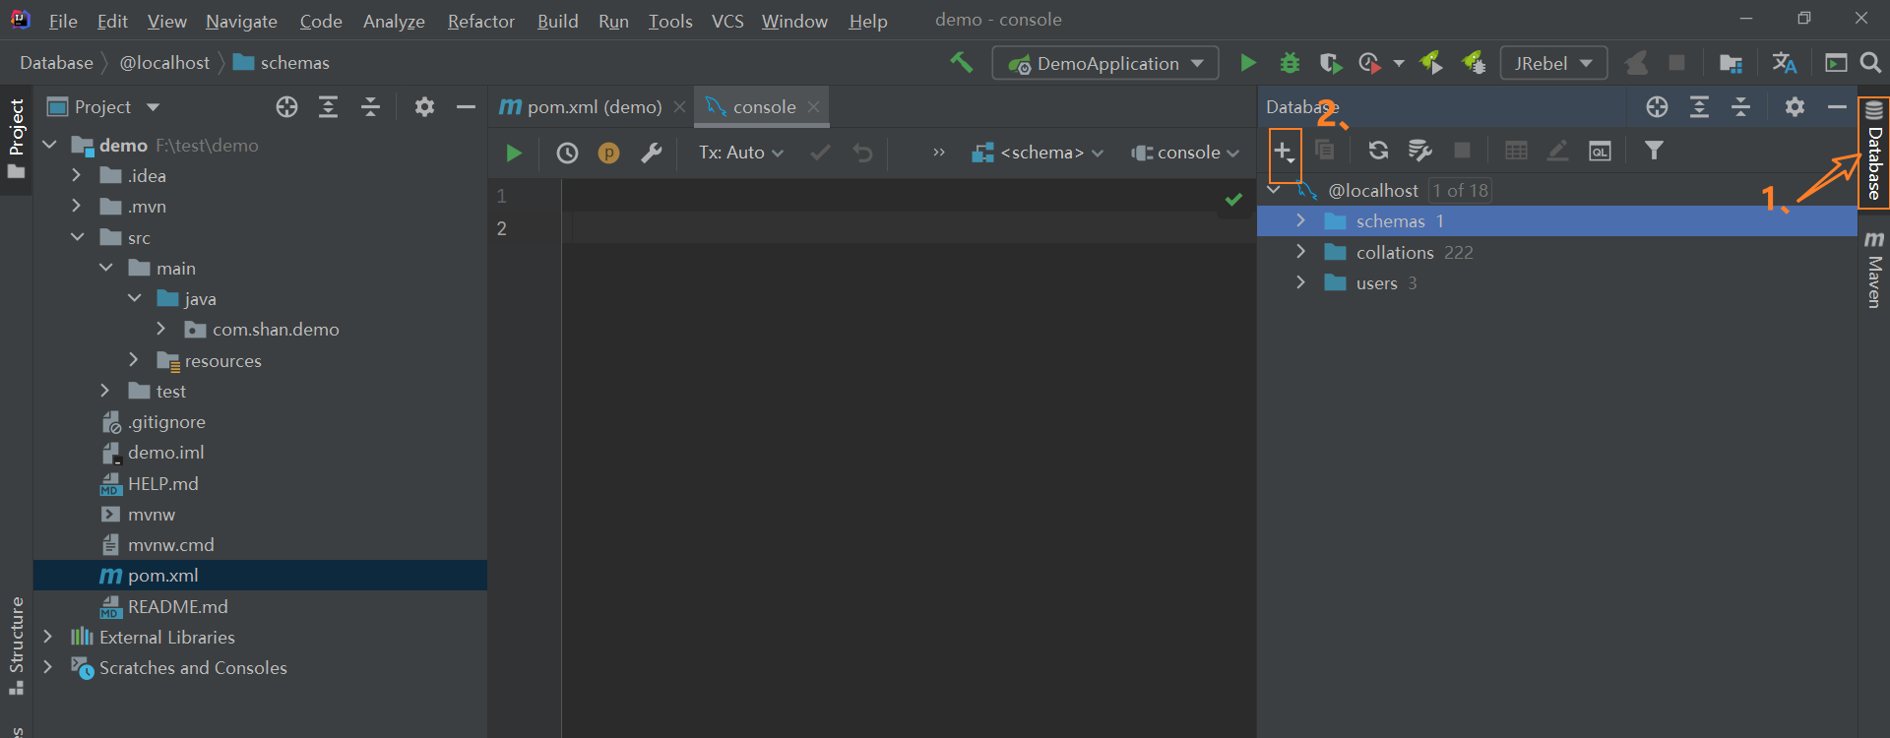
Task: Click the 1 of 18 schemas badge
Action: click(1460, 190)
